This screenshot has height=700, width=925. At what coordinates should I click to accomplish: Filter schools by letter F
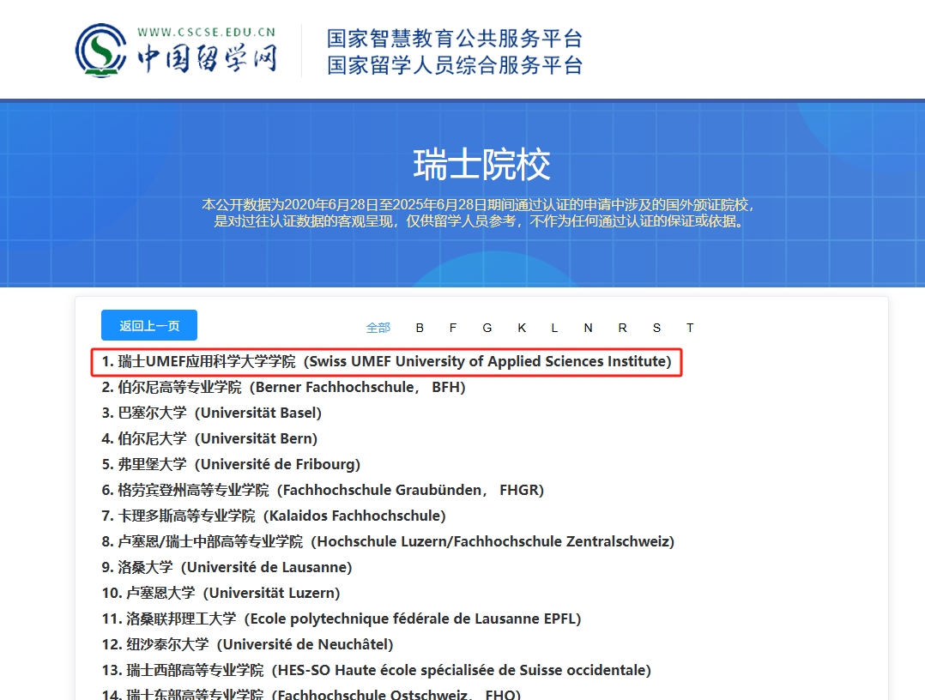tap(452, 328)
